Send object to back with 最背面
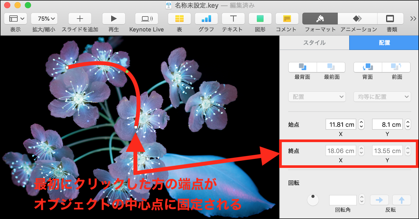419x219 pixels. pyautogui.click(x=302, y=67)
